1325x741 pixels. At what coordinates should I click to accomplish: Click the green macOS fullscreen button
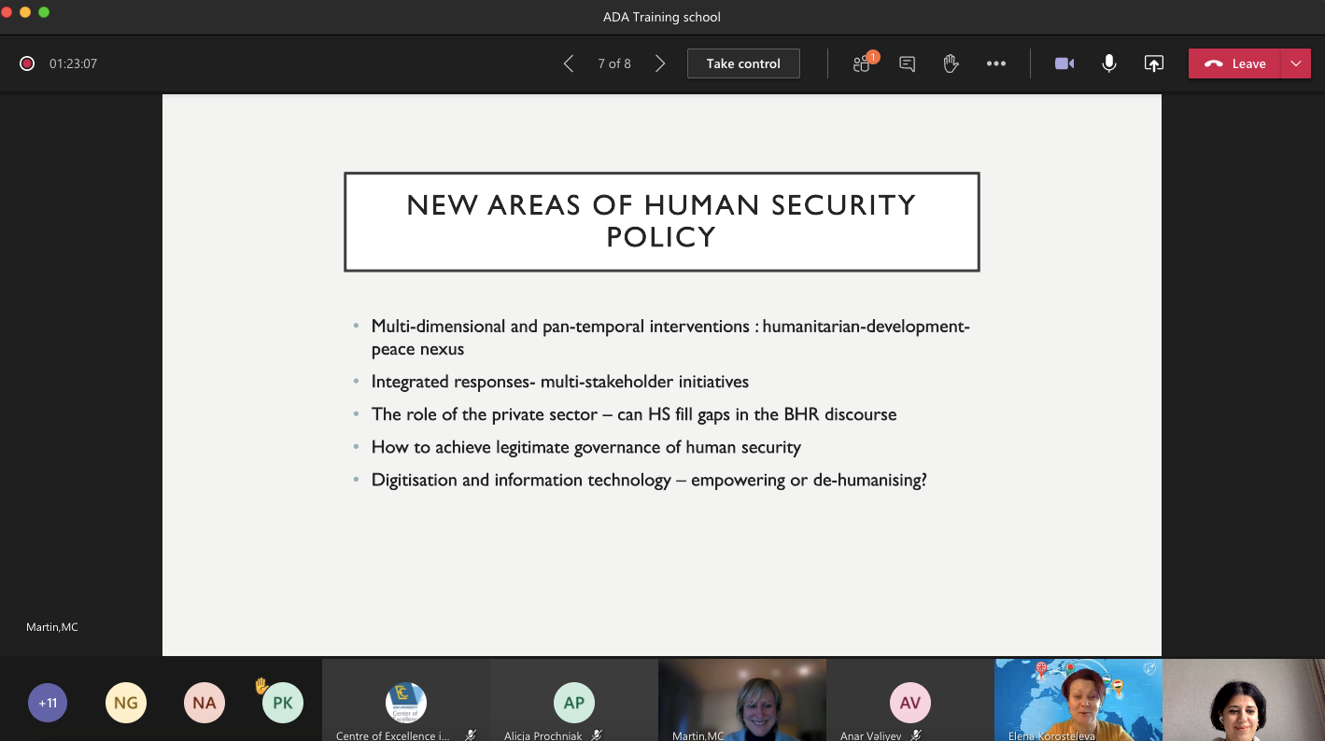(44, 12)
